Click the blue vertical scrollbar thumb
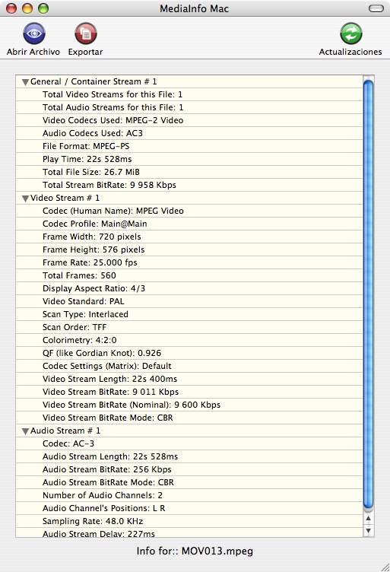This screenshot has height=572, width=390. pyautogui.click(x=369, y=294)
